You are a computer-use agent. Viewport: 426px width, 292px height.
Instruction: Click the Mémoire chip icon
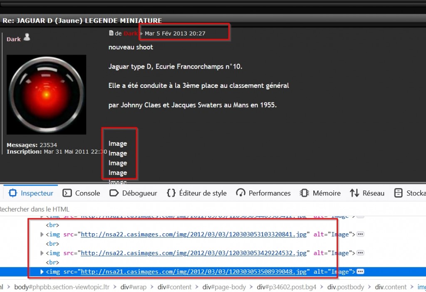coord(304,193)
